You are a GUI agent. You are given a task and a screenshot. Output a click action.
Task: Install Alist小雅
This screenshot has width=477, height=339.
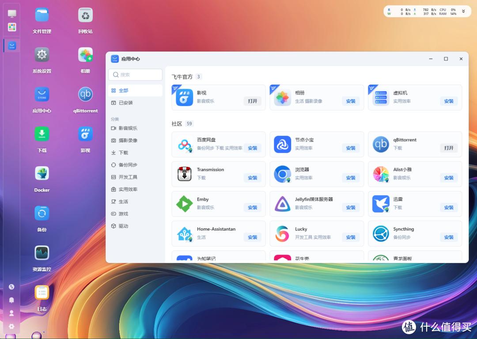(449, 178)
